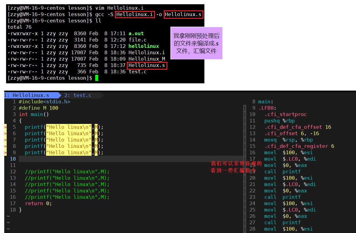Click "return 0;" on line 17

[39, 203]
